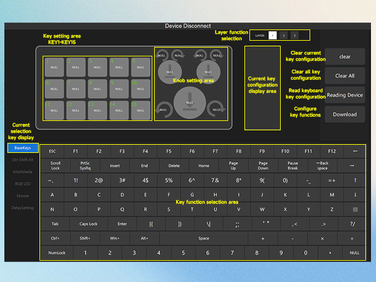Click the F5 key
376x282 pixels.
(x=169, y=151)
